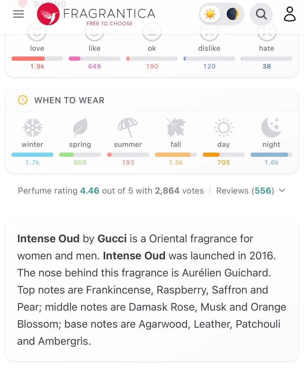Switch to dark mode moon toggle
304x368 pixels.
[232, 14]
